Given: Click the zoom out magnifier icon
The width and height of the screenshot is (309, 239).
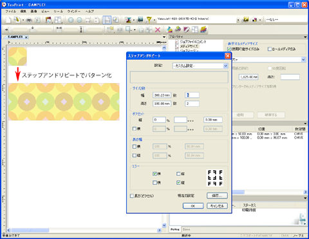Looking at the screenshot, I should click(x=79, y=20).
